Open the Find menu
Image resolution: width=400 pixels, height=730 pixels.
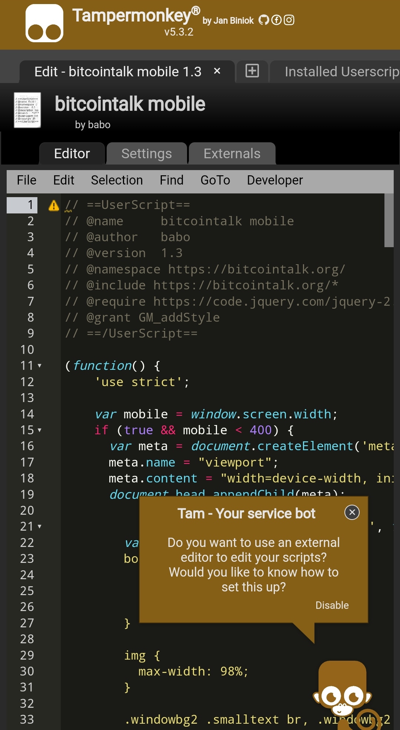tap(171, 180)
